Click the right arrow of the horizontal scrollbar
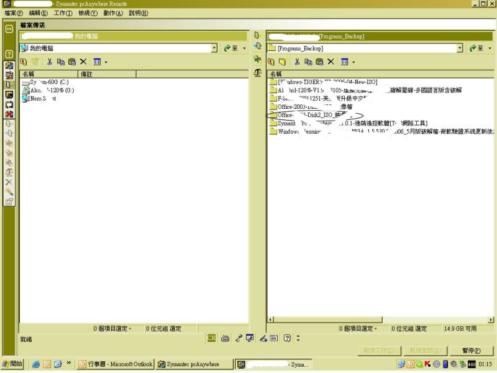497x373 pixels. [491, 320]
